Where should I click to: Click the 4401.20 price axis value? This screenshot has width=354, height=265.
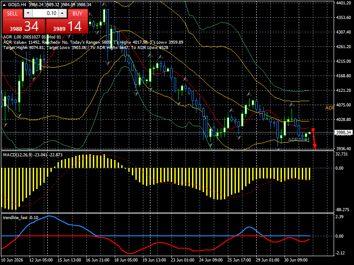[343, 3]
